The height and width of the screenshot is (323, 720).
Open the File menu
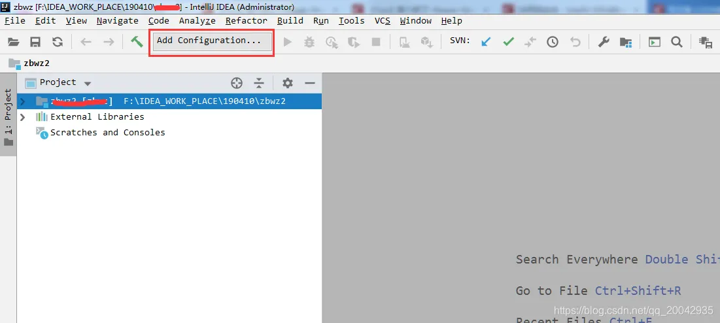15,21
